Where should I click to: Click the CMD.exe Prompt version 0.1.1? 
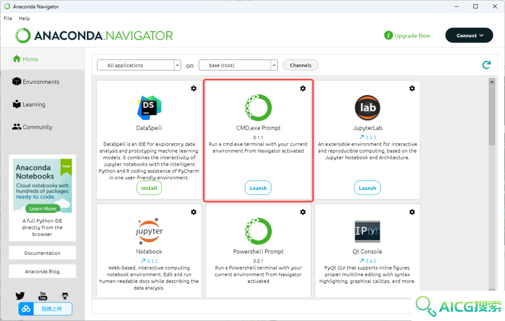tap(258, 137)
